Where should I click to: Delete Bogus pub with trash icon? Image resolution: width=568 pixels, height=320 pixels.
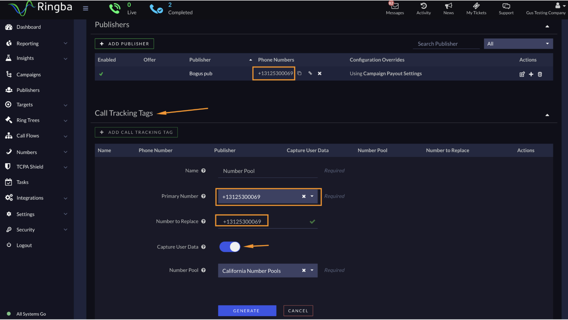pos(540,74)
